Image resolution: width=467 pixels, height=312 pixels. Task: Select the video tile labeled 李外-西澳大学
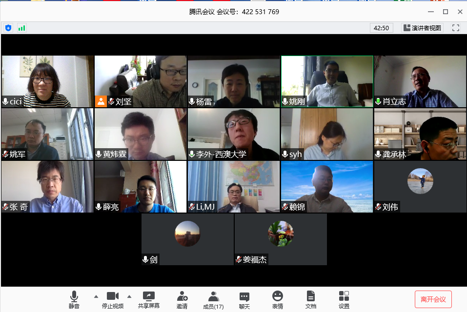(x=234, y=134)
